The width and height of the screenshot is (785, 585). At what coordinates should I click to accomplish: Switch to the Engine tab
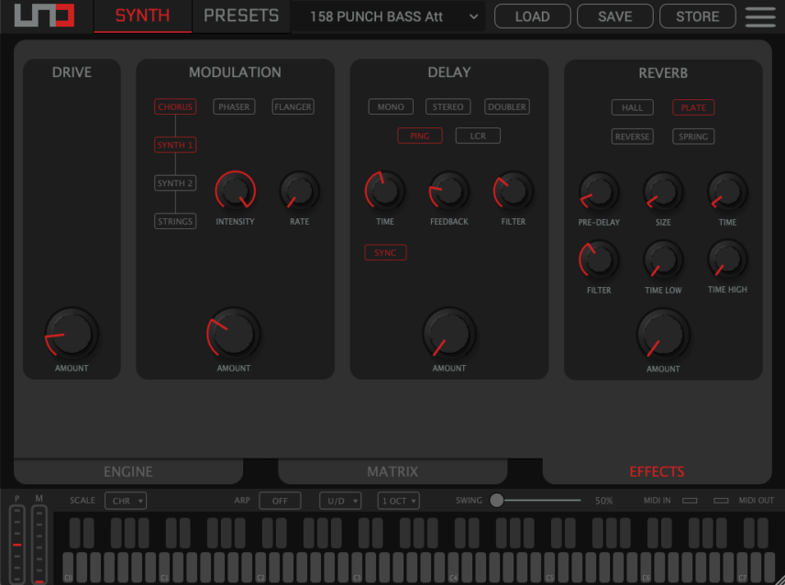[x=128, y=471]
